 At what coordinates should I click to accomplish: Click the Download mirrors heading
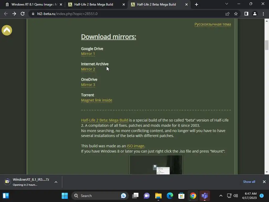(108, 37)
